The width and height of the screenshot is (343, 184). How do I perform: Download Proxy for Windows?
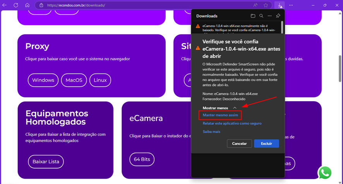pyautogui.click(x=43, y=80)
